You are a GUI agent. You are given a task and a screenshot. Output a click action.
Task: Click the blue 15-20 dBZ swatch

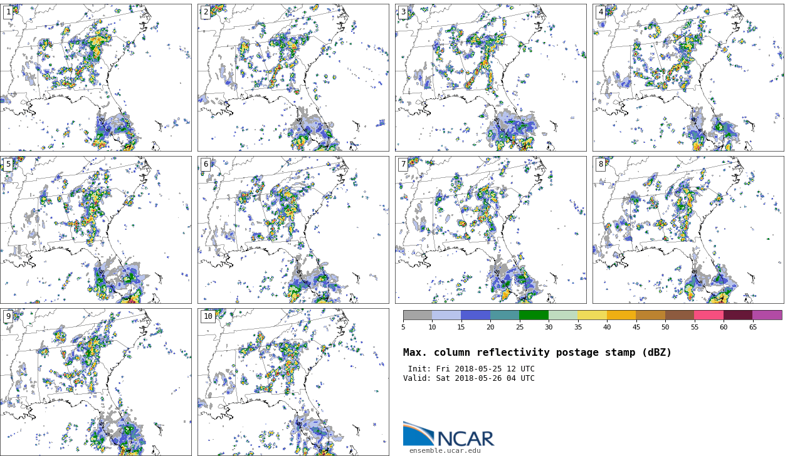tap(475, 315)
